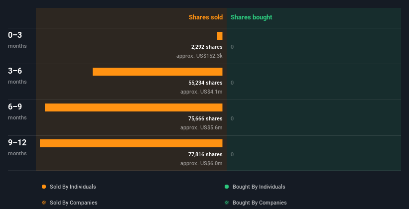Toggle the Bought By Companies legend label

[x=260, y=203]
